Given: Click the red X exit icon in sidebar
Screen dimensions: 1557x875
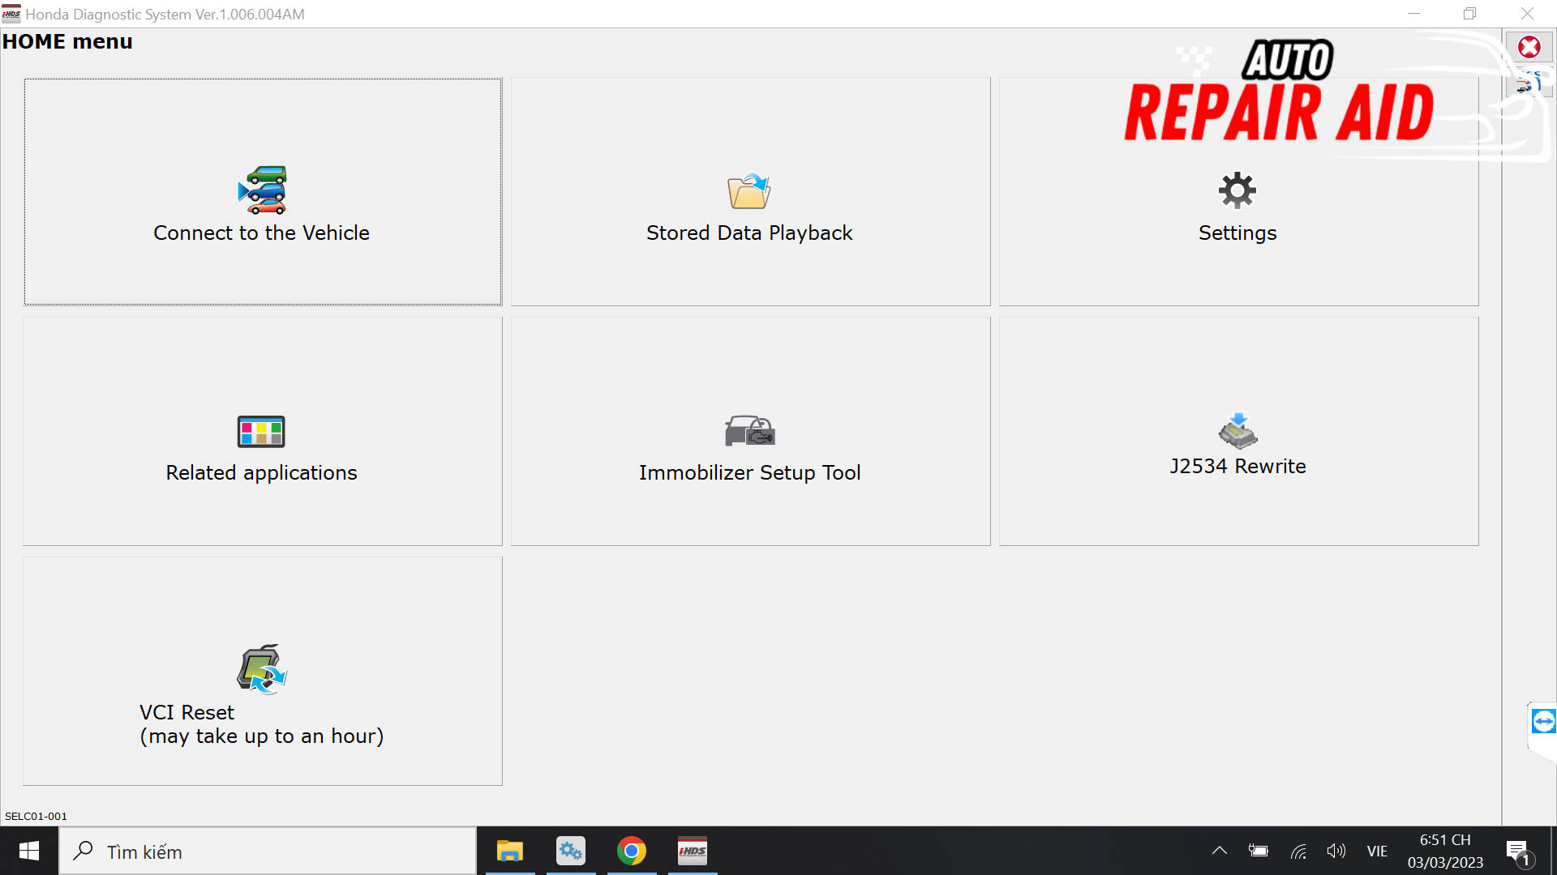Looking at the screenshot, I should coord(1529,48).
